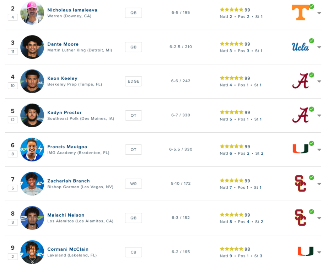This screenshot has height=266, width=329.
Task: Open Dante Moore's player profile link
Action: coord(63,44)
